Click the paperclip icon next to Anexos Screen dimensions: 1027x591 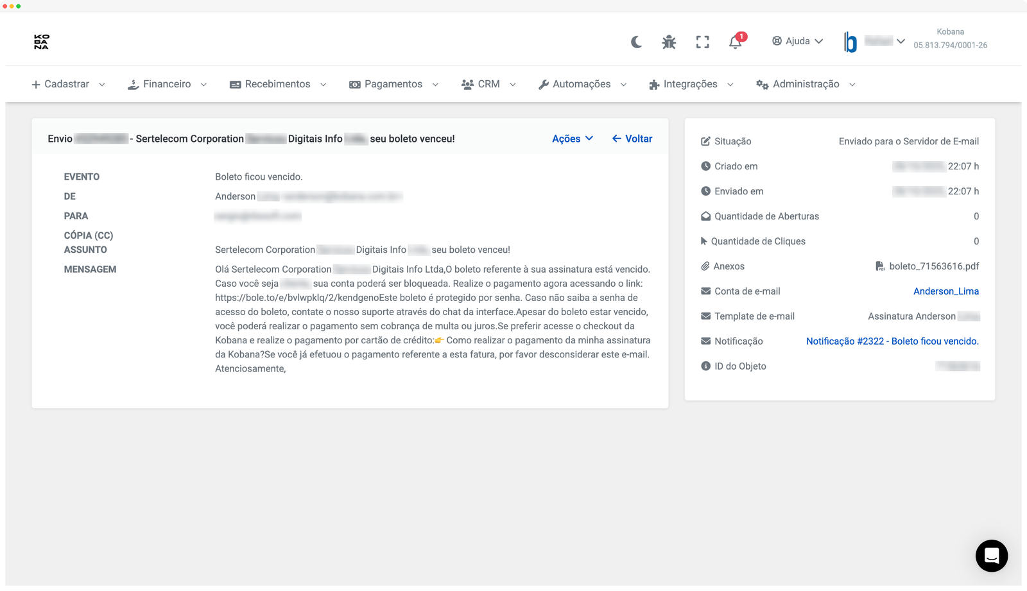(x=704, y=266)
